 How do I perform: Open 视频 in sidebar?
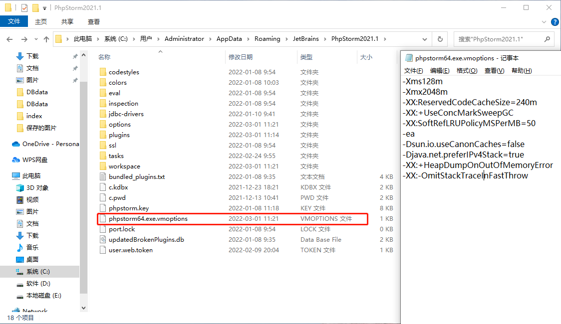coord(32,200)
